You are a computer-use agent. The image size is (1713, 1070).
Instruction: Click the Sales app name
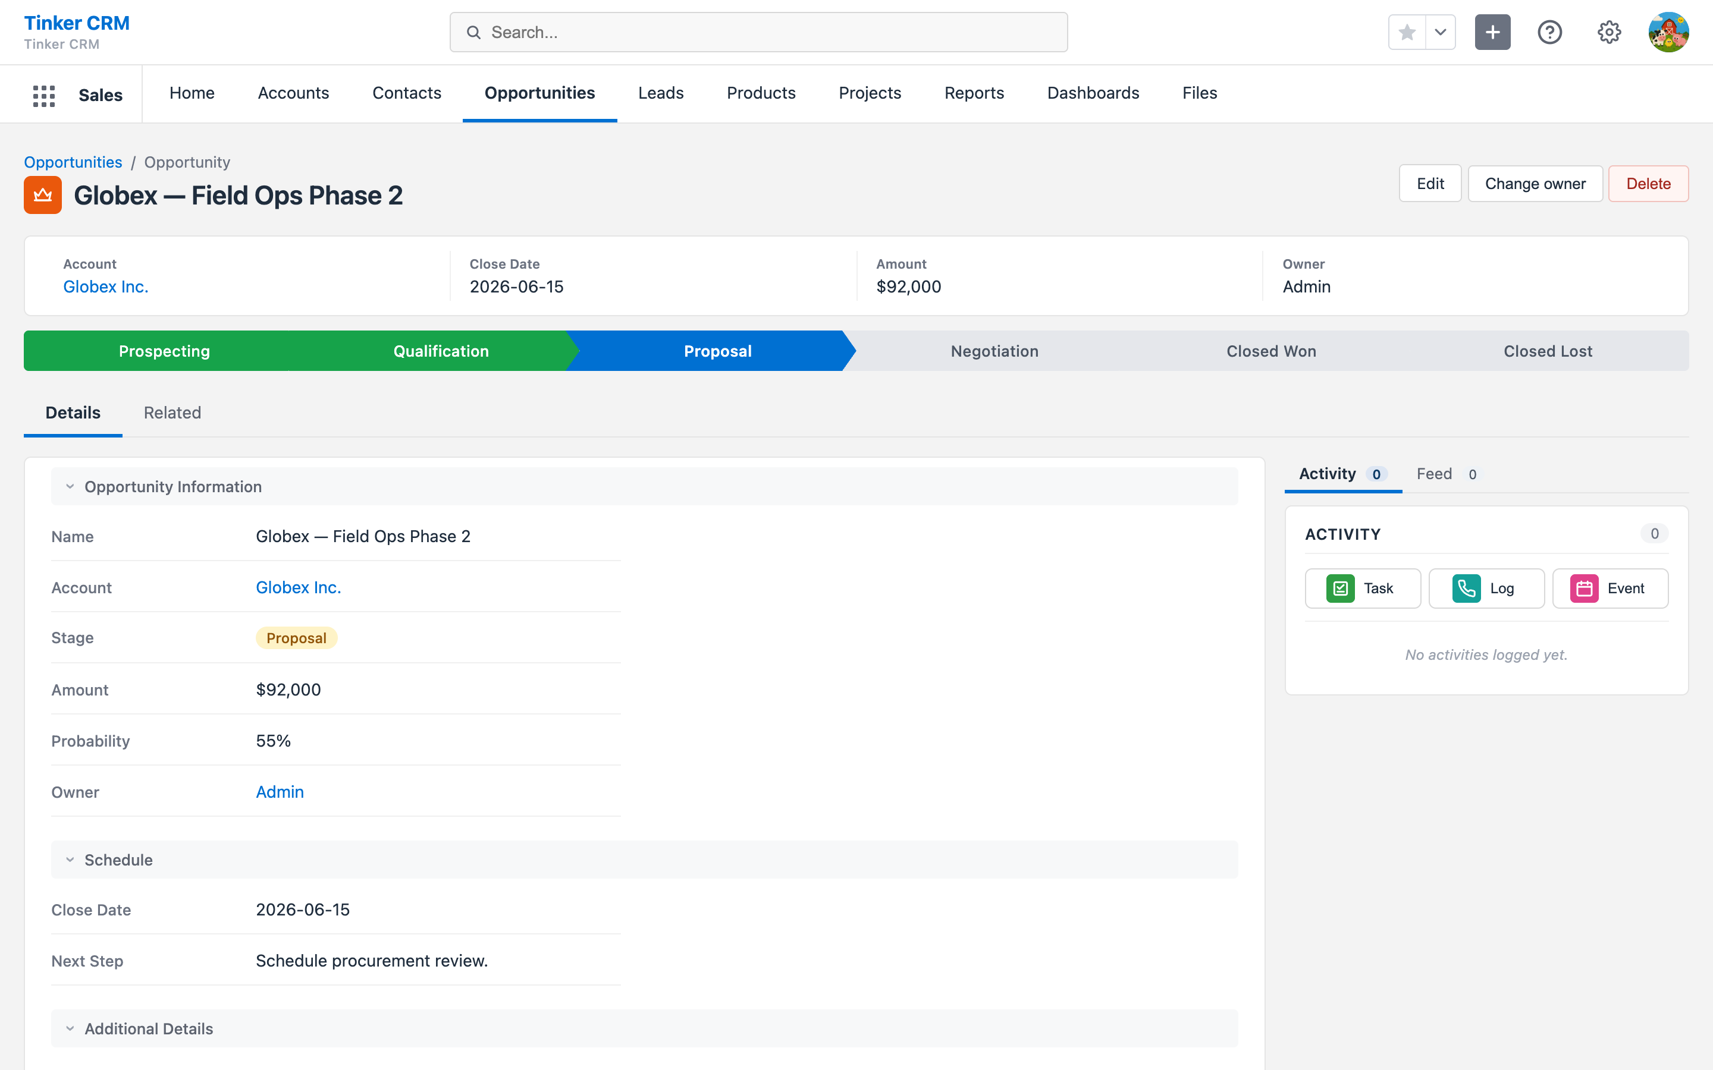[101, 95]
